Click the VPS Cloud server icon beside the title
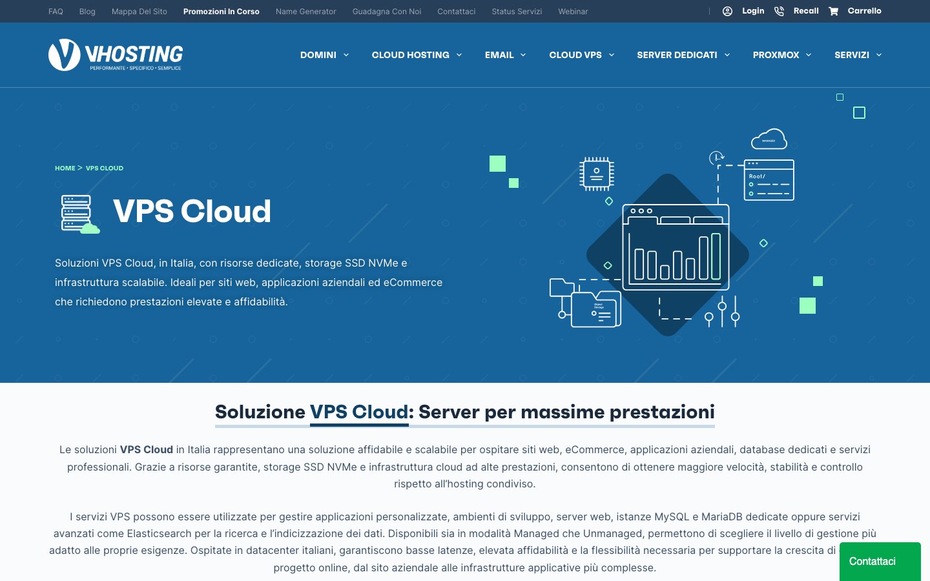 pos(80,214)
